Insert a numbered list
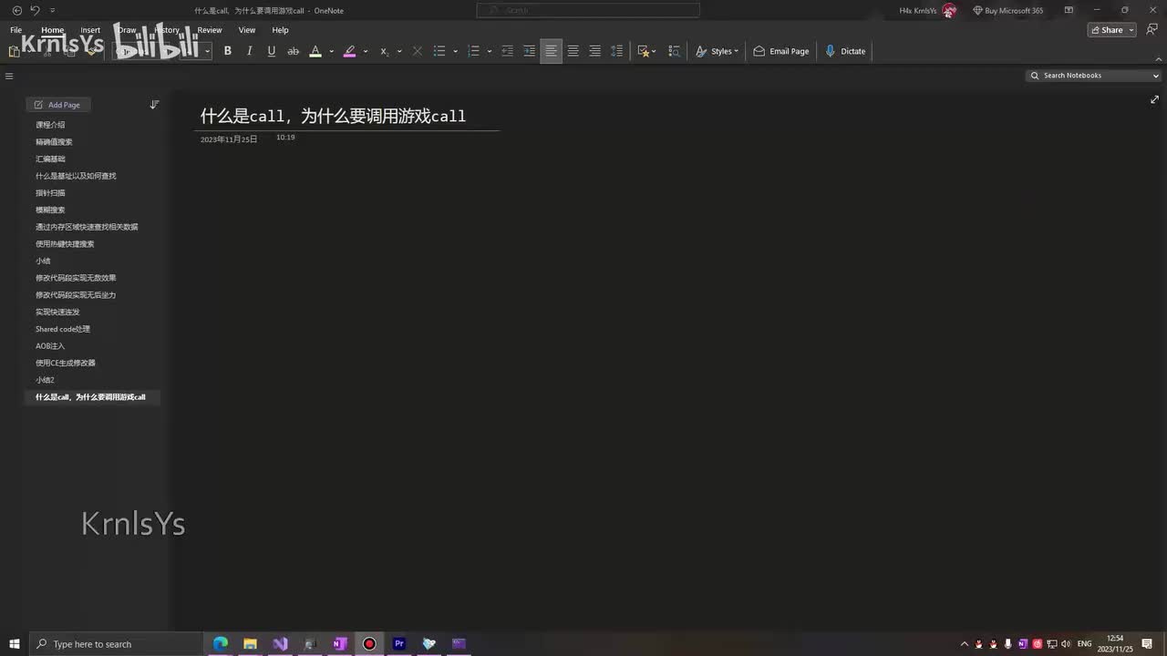The image size is (1167, 656). point(473,51)
